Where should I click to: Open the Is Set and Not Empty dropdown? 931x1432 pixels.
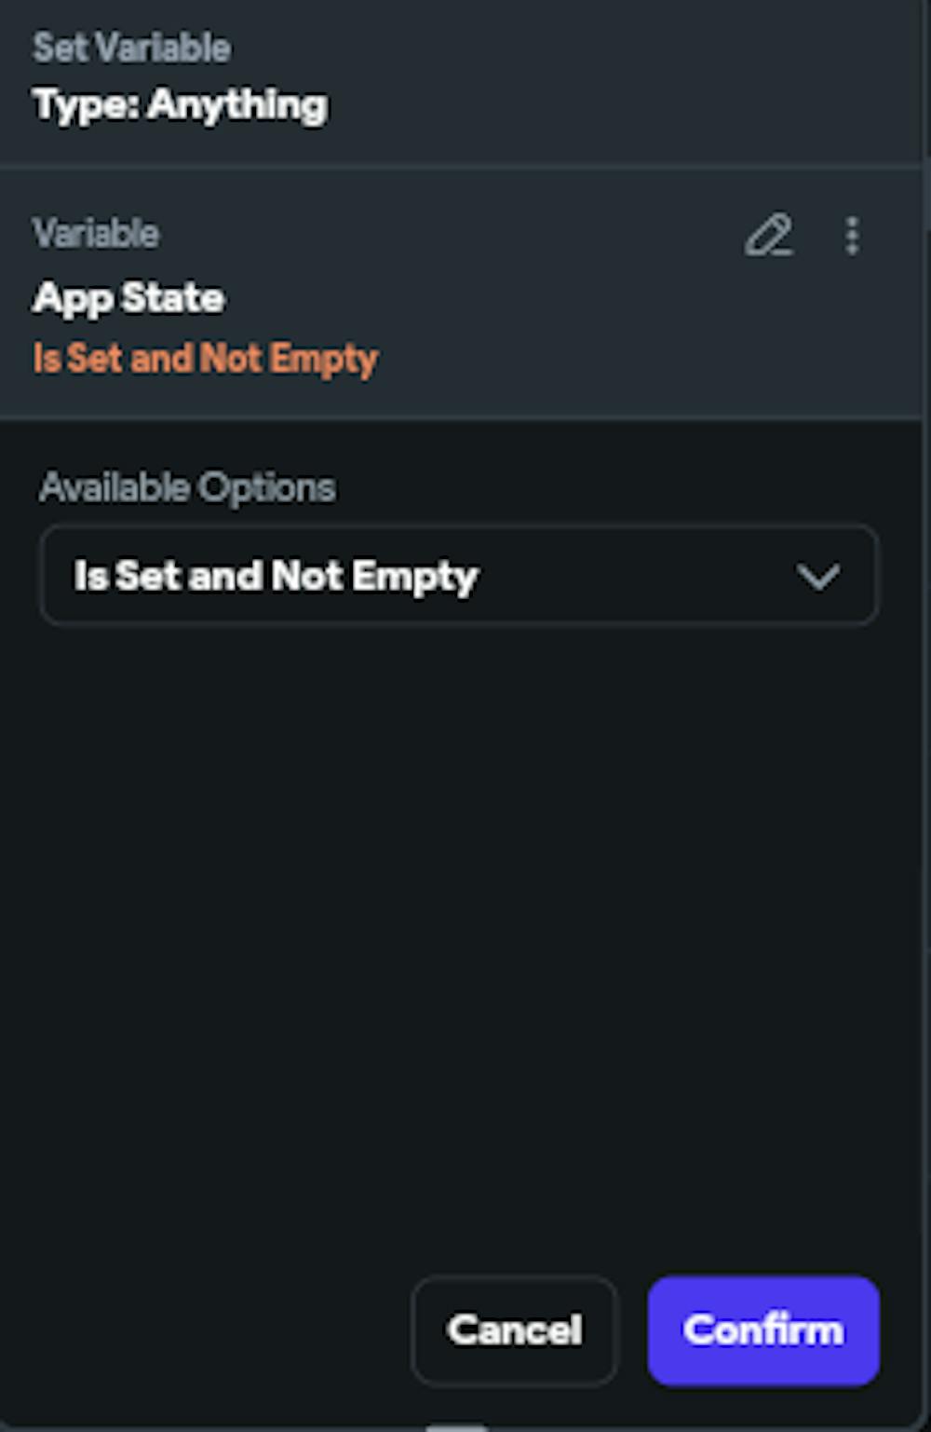[x=458, y=576]
